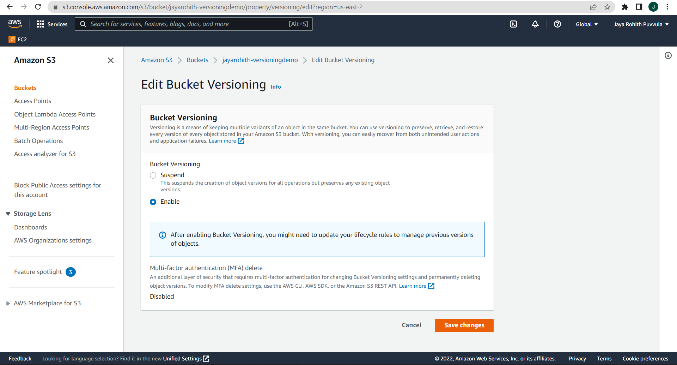Image resolution: width=677 pixels, height=365 pixels.
Task: Click the Services grid icon
Action: (41, 24)
